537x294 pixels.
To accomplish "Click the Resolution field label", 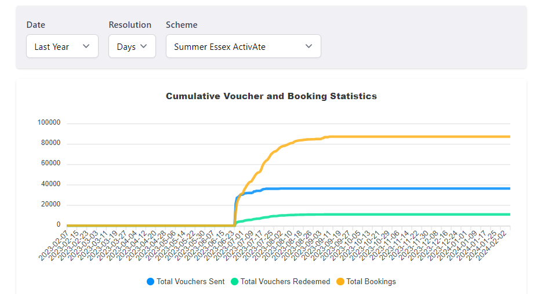I will click(130, 25).
